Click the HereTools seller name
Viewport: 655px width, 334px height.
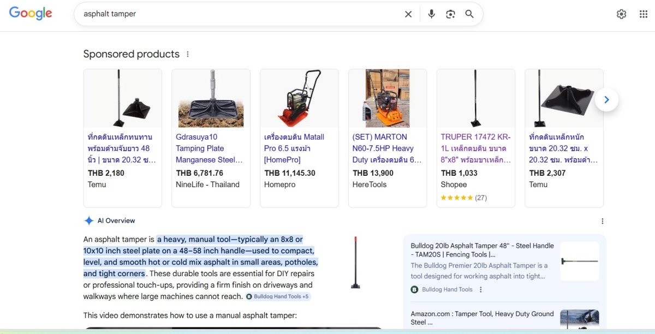[370, 184]
